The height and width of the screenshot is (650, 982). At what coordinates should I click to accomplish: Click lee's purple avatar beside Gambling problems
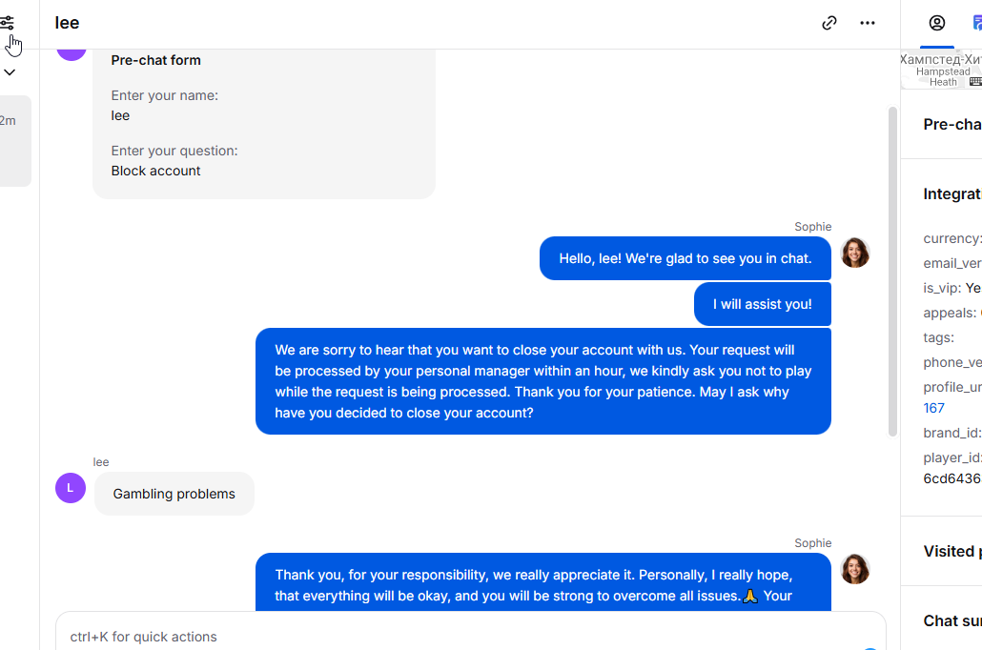pos(71,488)
